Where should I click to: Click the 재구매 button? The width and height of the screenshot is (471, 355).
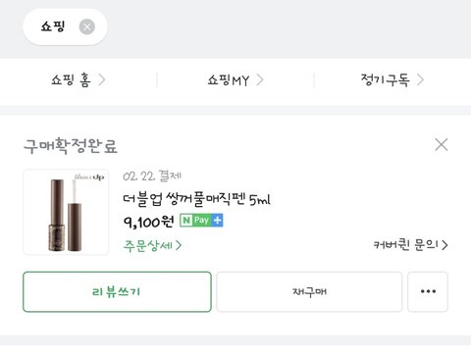(x=309, y=291)
